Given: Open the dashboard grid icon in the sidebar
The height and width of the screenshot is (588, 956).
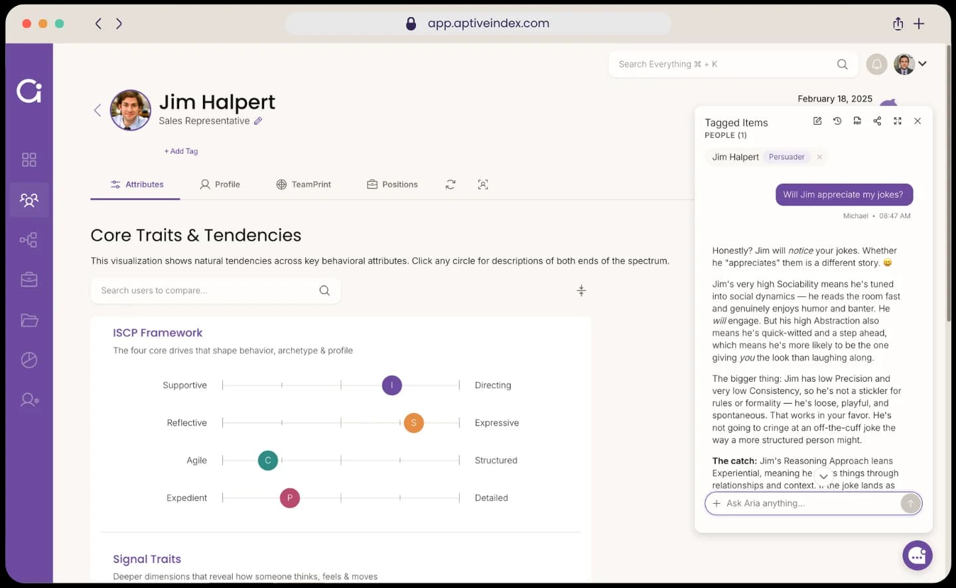Looking at the screenshot, I should (x=29, y=160).
